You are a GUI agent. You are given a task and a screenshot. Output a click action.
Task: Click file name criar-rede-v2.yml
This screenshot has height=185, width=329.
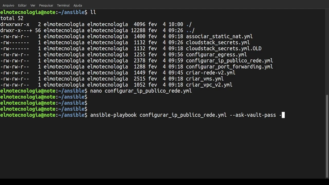pyautogui.click(x=211, y=73)
